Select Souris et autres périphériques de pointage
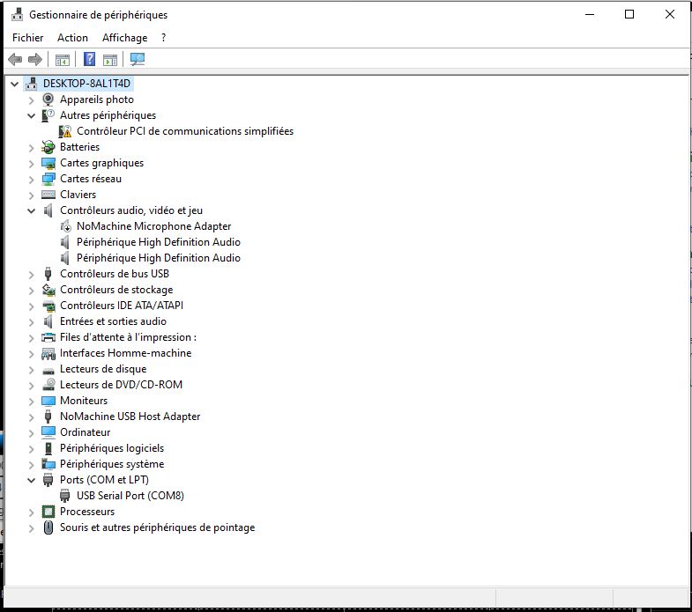Image resolution: width=692 pixels, height=612 pixels. [x=157, y=527]
